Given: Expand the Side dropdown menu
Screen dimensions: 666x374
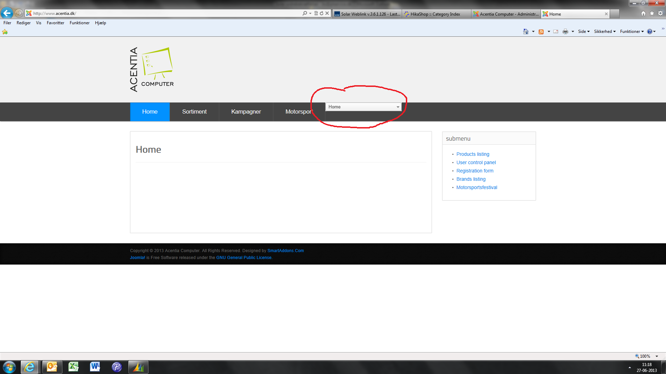Looking at the screenshot, I should 584,32.
